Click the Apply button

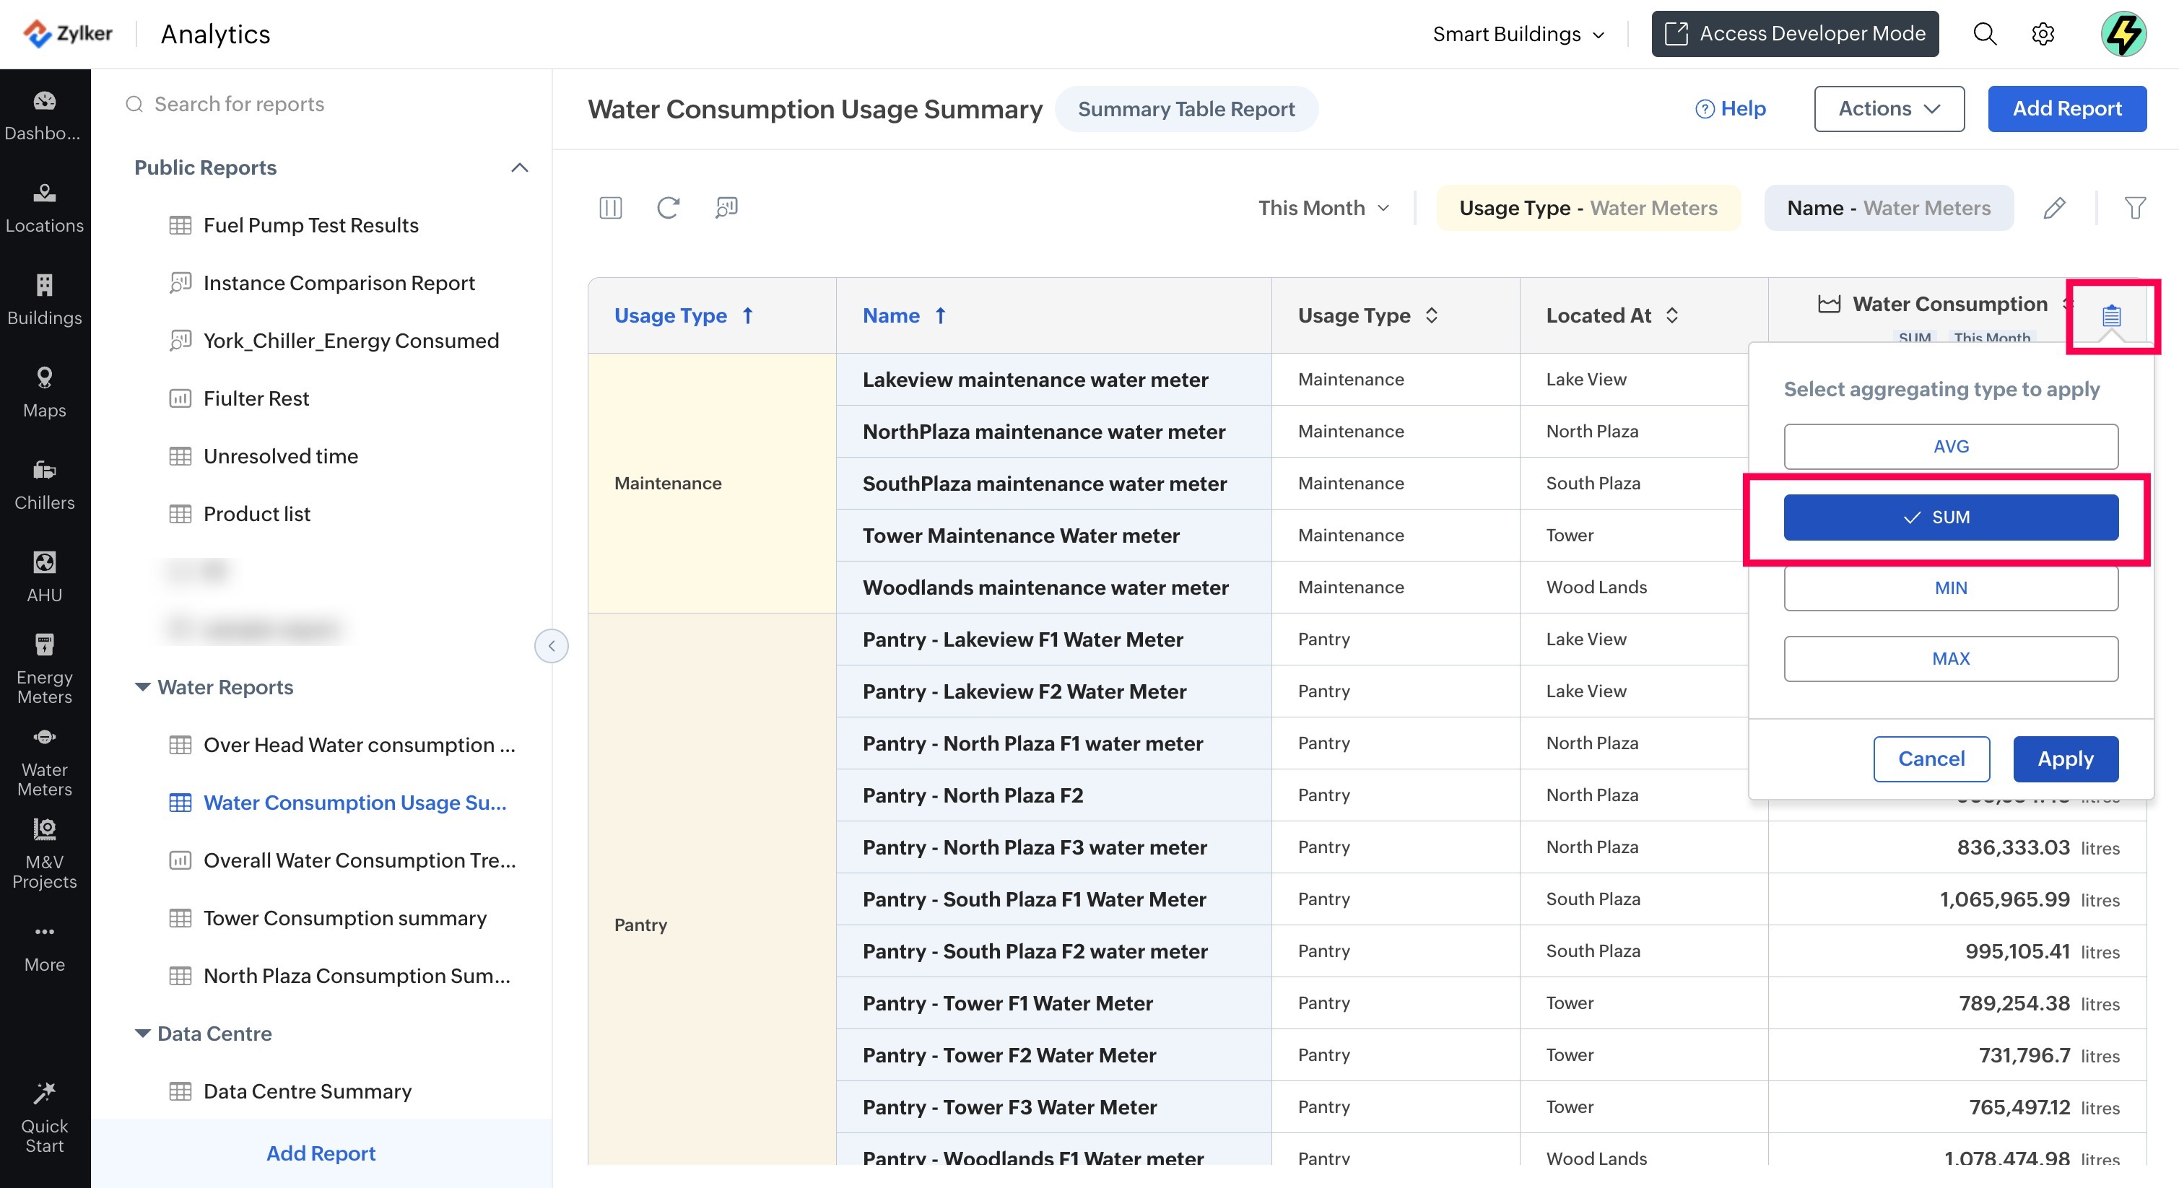[2065, 759]
